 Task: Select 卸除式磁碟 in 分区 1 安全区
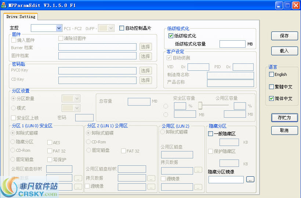[x=13, y=133]
